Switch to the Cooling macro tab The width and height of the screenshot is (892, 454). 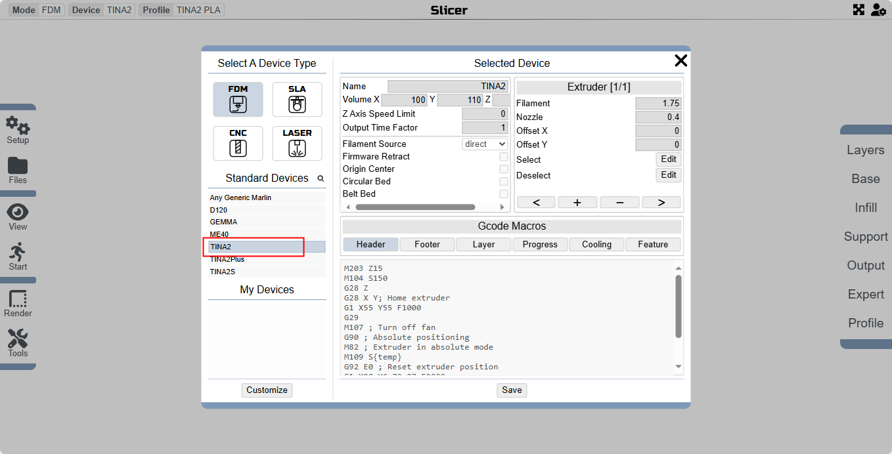click(596, 245)
